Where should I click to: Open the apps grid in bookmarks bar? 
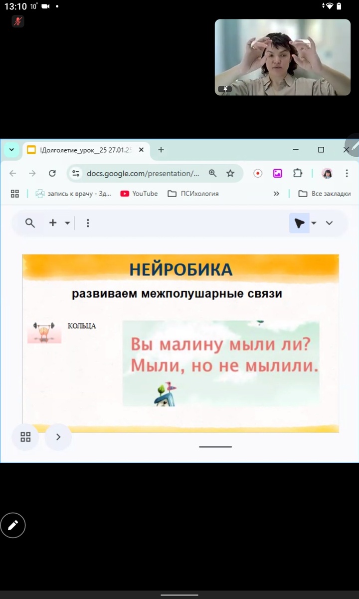(14, 194)
